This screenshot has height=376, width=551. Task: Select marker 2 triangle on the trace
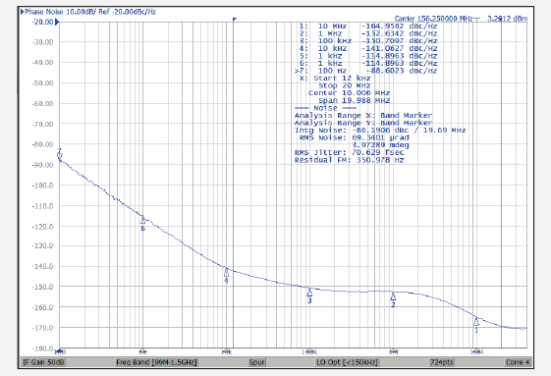393,296
